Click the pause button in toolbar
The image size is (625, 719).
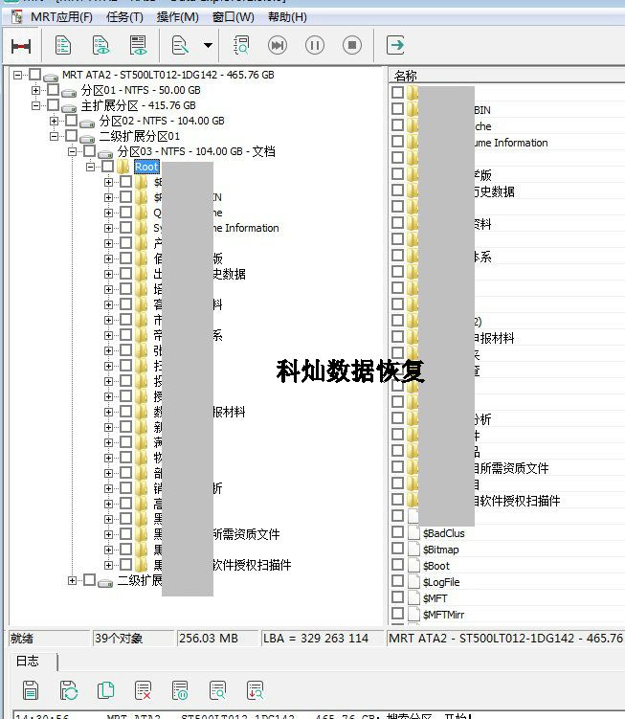315,45
